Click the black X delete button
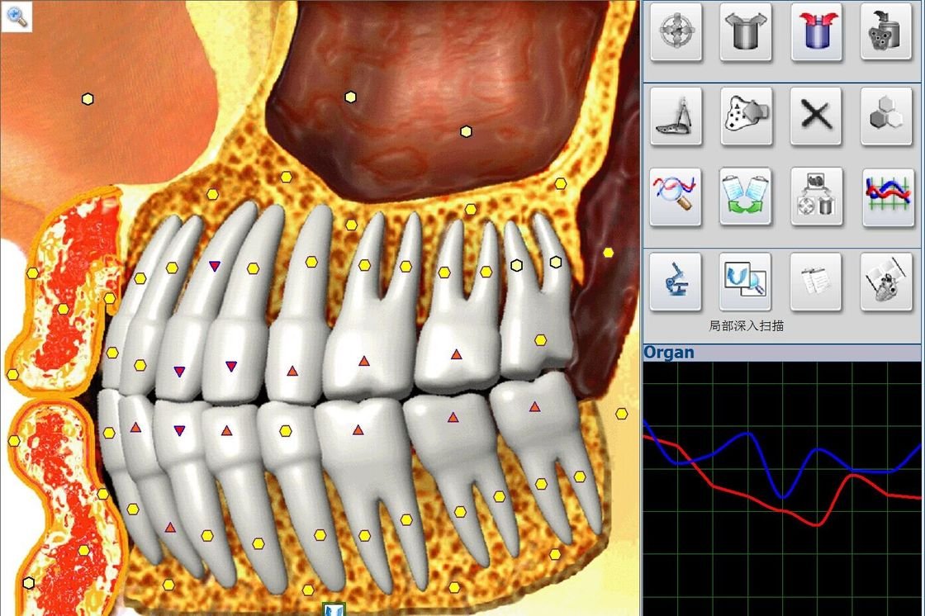The height and width of the screenshot is (616, 925). point(816,116)
